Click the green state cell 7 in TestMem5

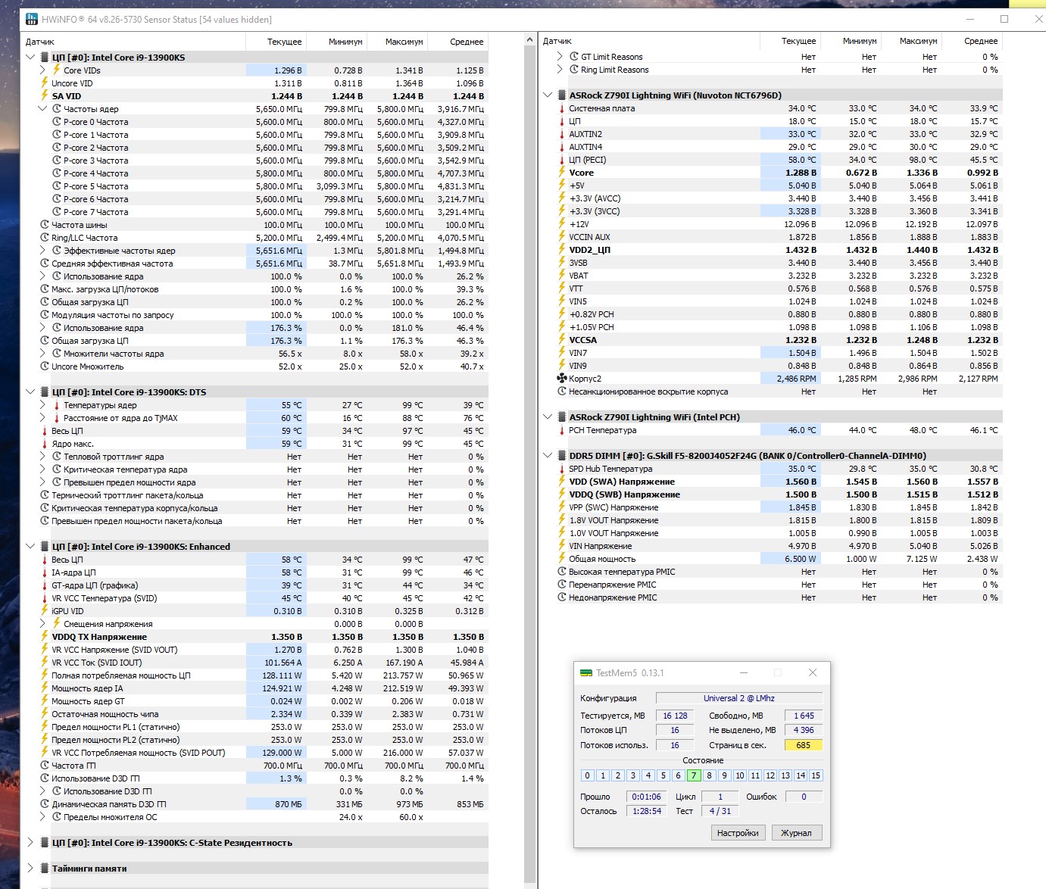coord(694,775)
